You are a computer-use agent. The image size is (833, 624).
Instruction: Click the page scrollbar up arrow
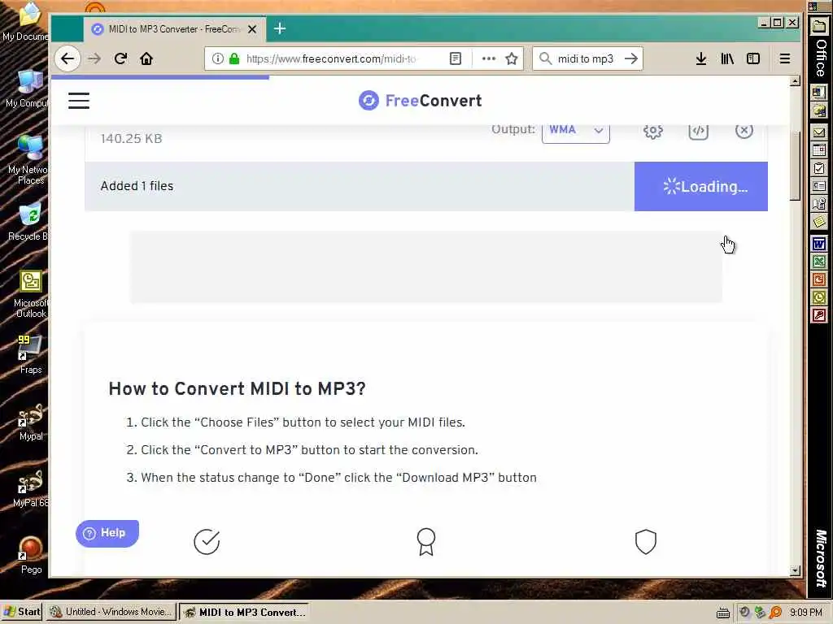pos(795,81)
